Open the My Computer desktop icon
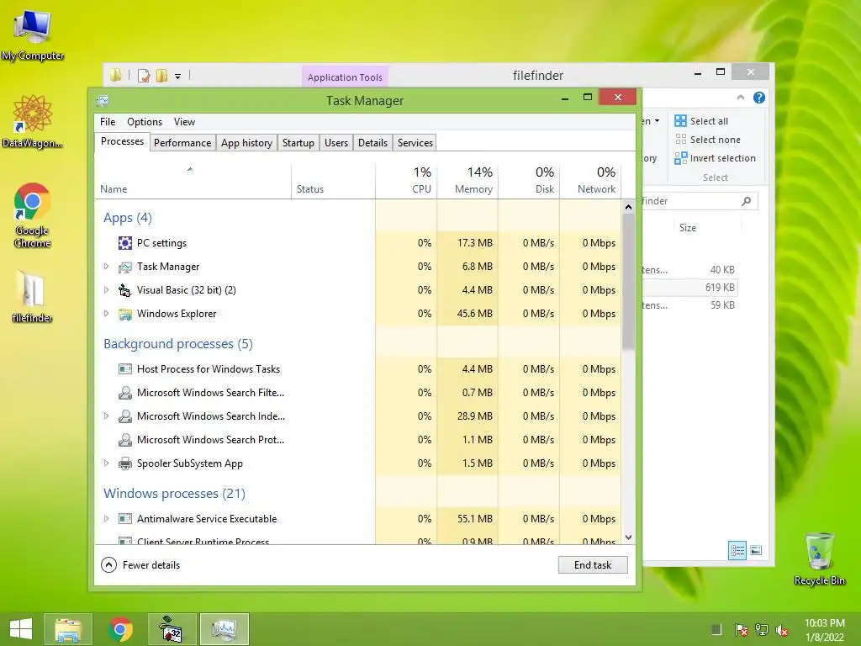This screenshot has height=646, width=861. click(x=33, y=34)
